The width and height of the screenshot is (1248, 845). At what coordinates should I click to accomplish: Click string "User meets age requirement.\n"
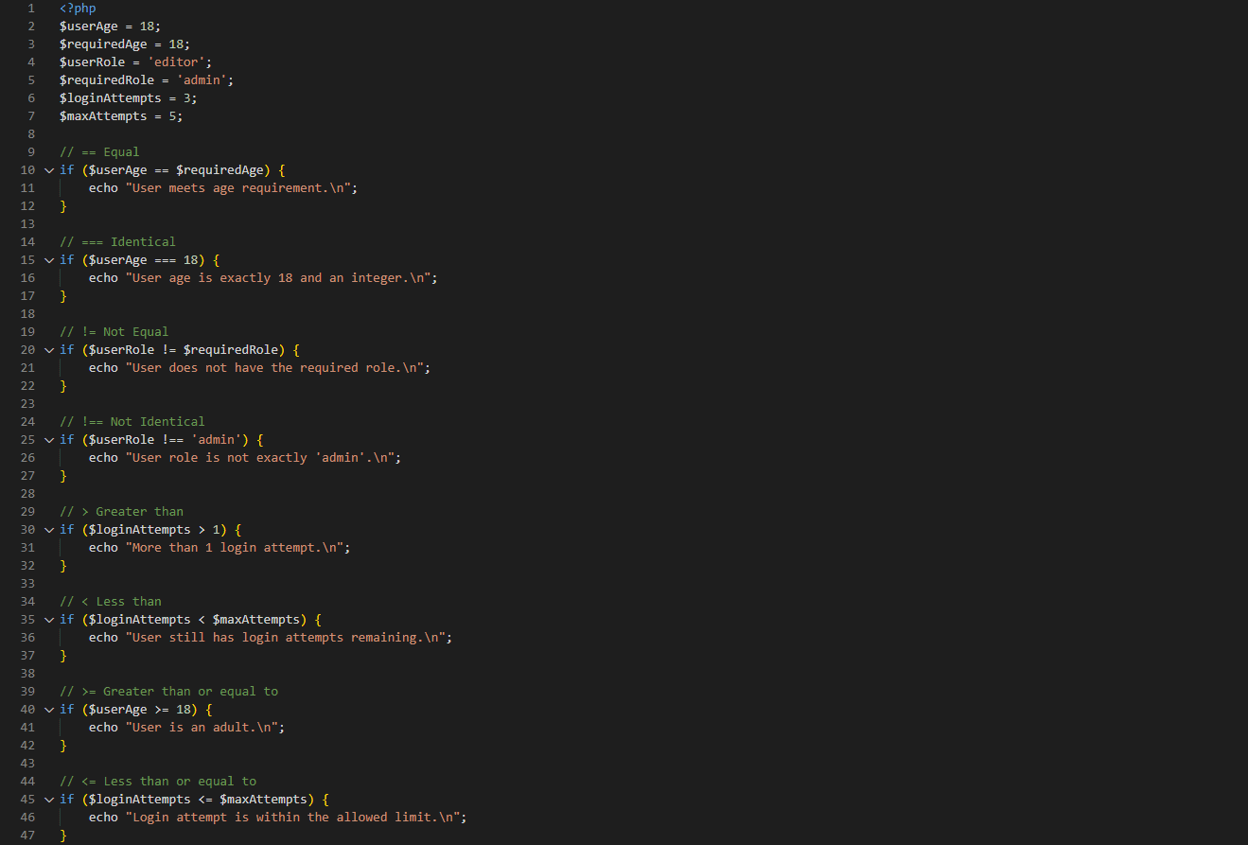point(238,188)
